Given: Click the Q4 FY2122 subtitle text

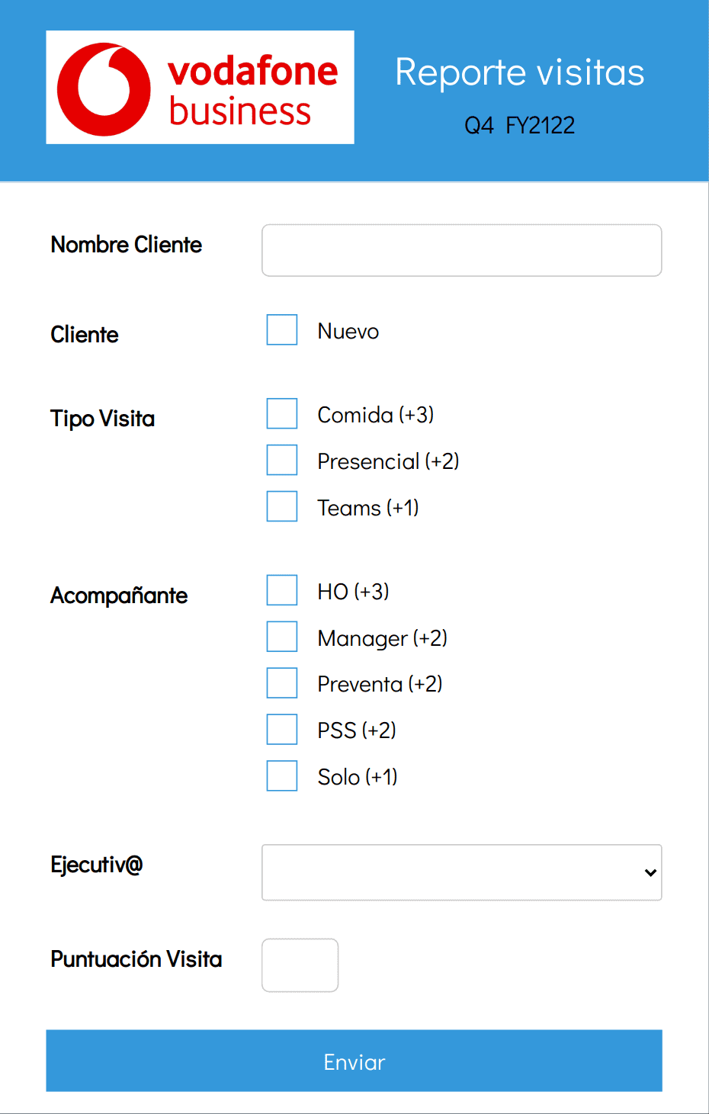Looking at the screenshot, I should point(520,125).
